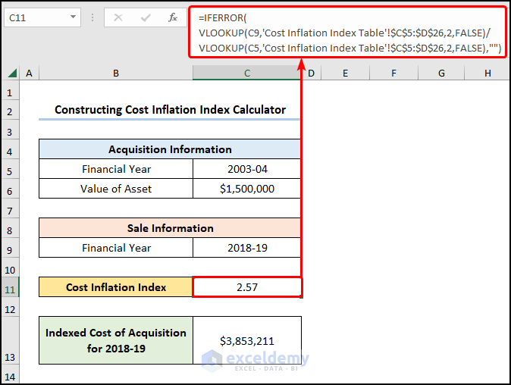The height and width of the screenshot is (385, 511).
Task: Select all cells using the corner triangle
Action: point(13,73)
